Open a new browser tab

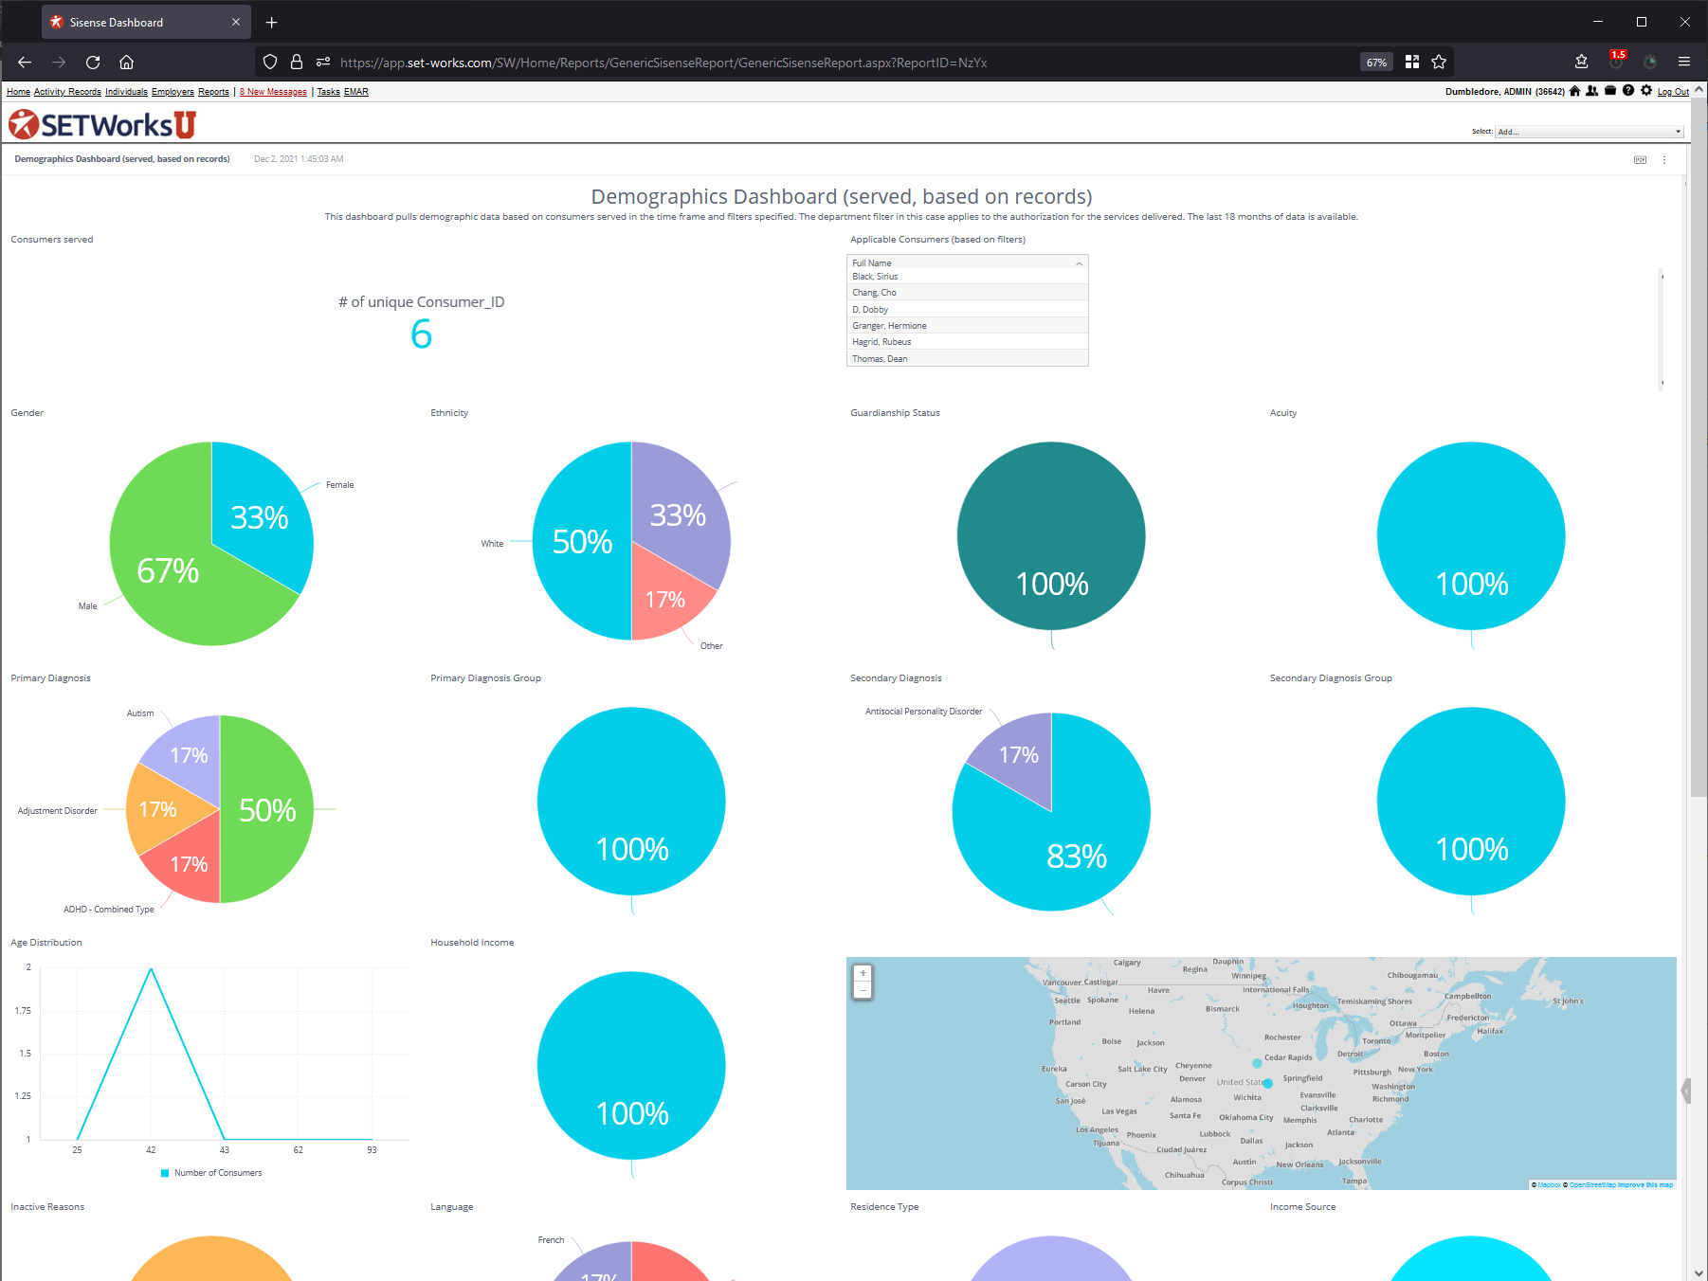click(x=272, y=22)
